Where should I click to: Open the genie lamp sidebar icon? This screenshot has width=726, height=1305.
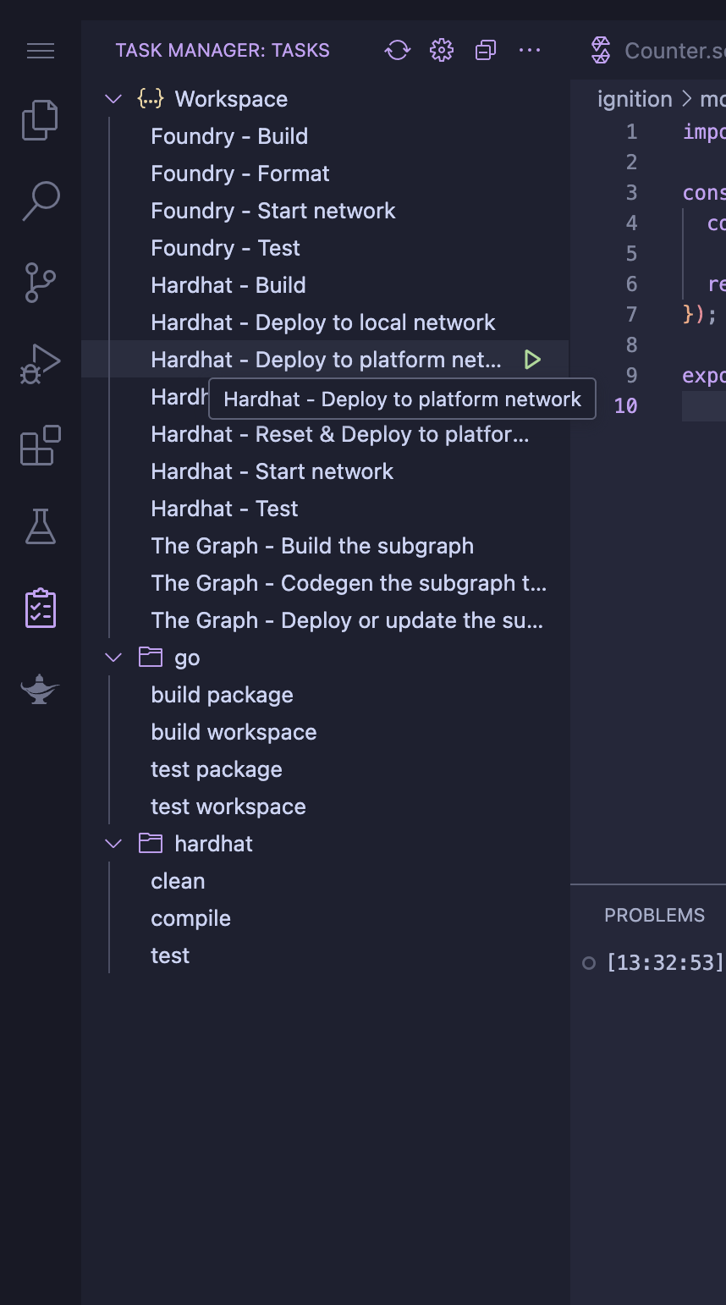[x=40, y=688]
